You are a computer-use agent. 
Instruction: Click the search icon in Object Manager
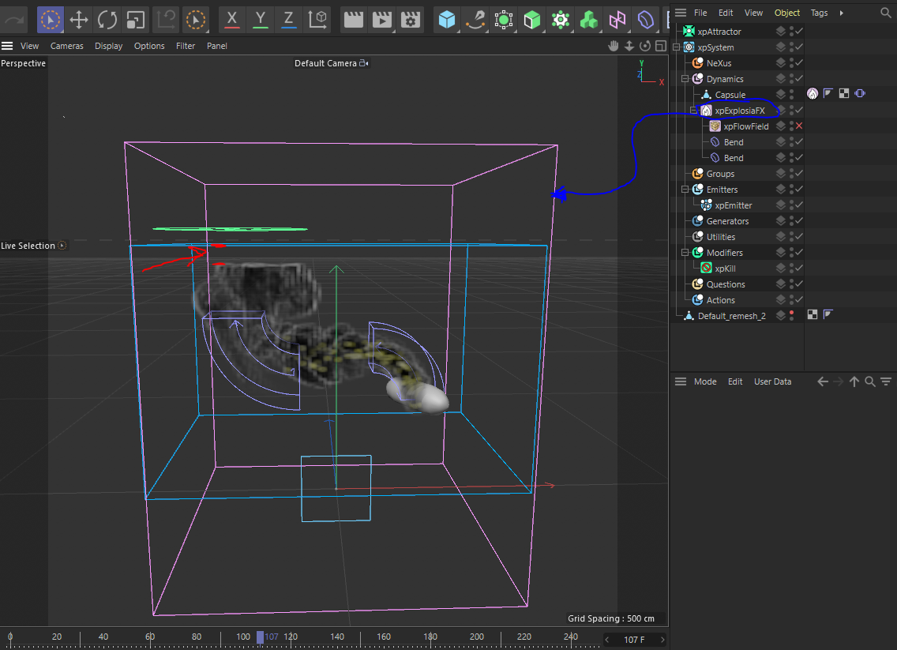[x=885, y=13]
